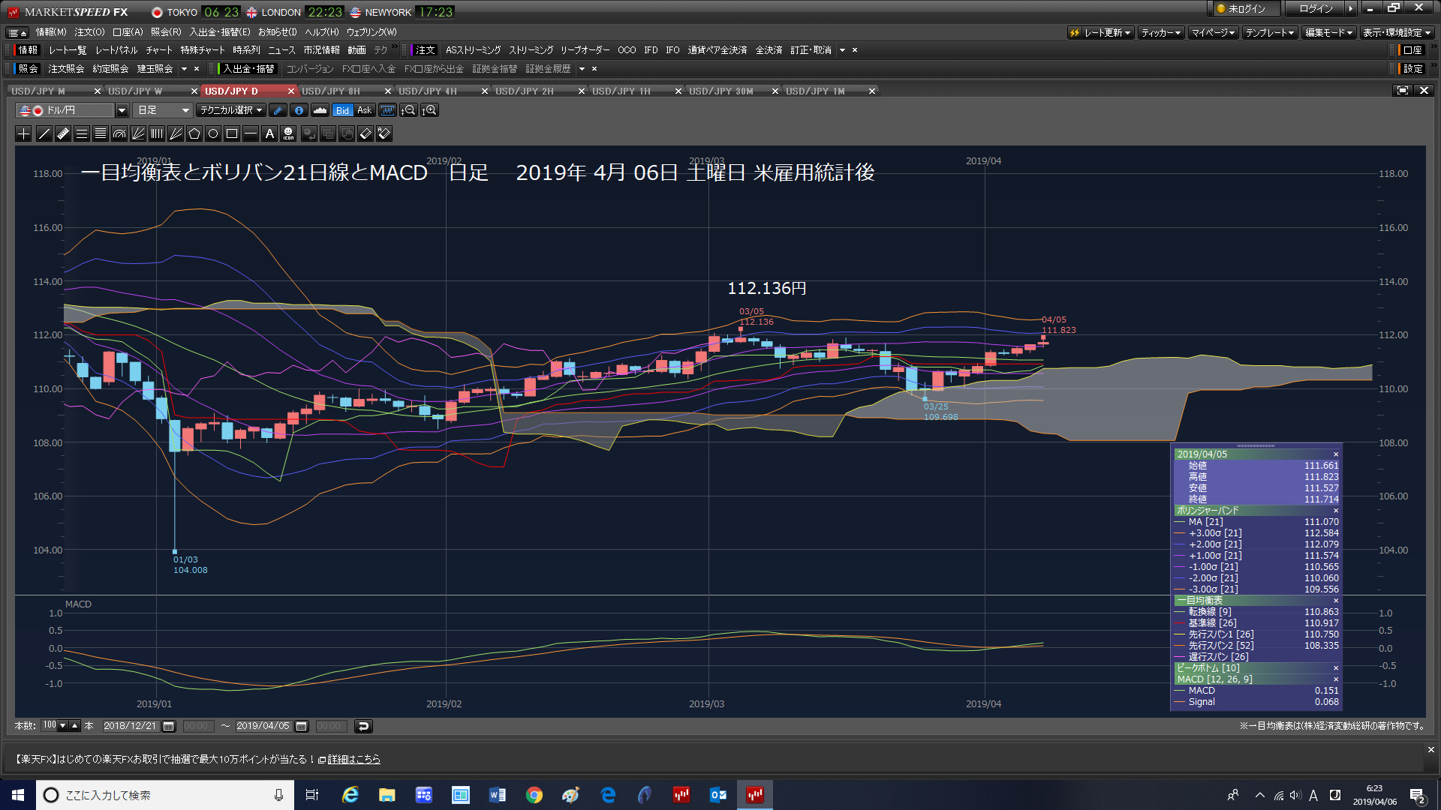Toggle Ask price display
Screen dimensions: 1441x810
[365, 110]
